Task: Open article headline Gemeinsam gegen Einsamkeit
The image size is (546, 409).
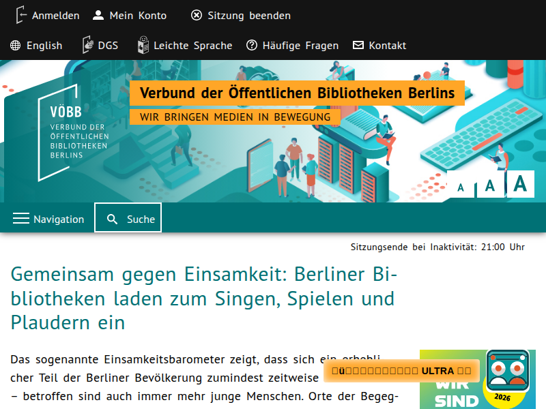Action: coord(203,299)
